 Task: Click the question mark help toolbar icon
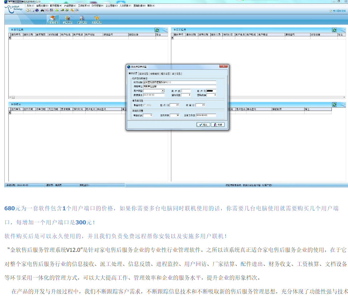tap(47, 10)
